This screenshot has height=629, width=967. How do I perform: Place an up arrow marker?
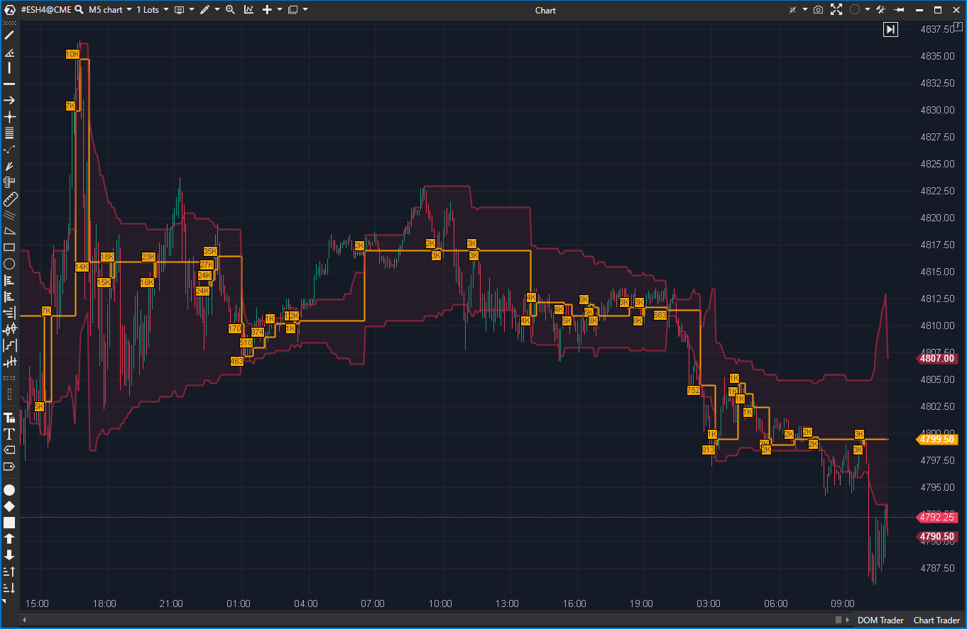pyautogui.click(x=9, y=539)
